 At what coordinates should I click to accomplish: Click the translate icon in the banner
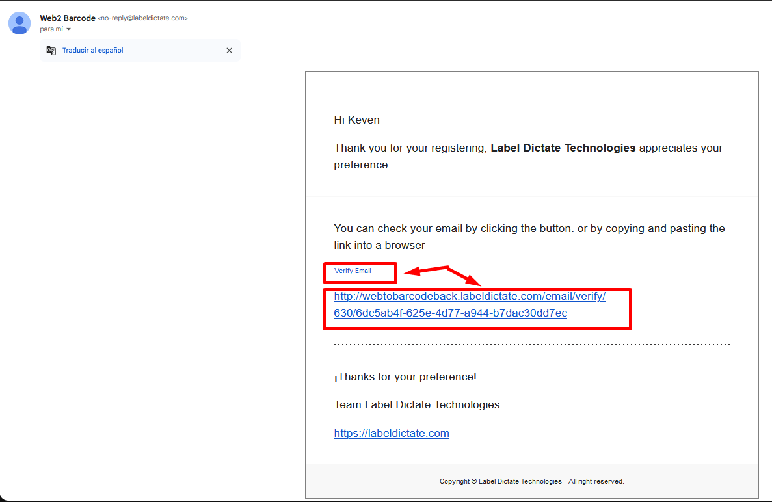click(x=51, y=50)
